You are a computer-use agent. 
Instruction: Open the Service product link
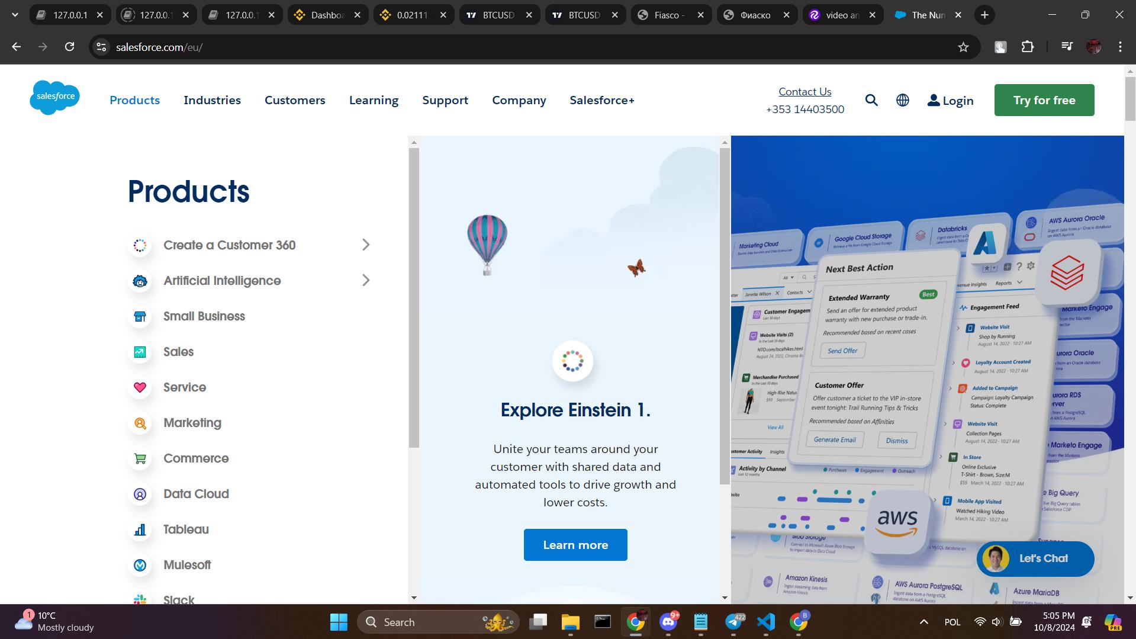point(185,387)
